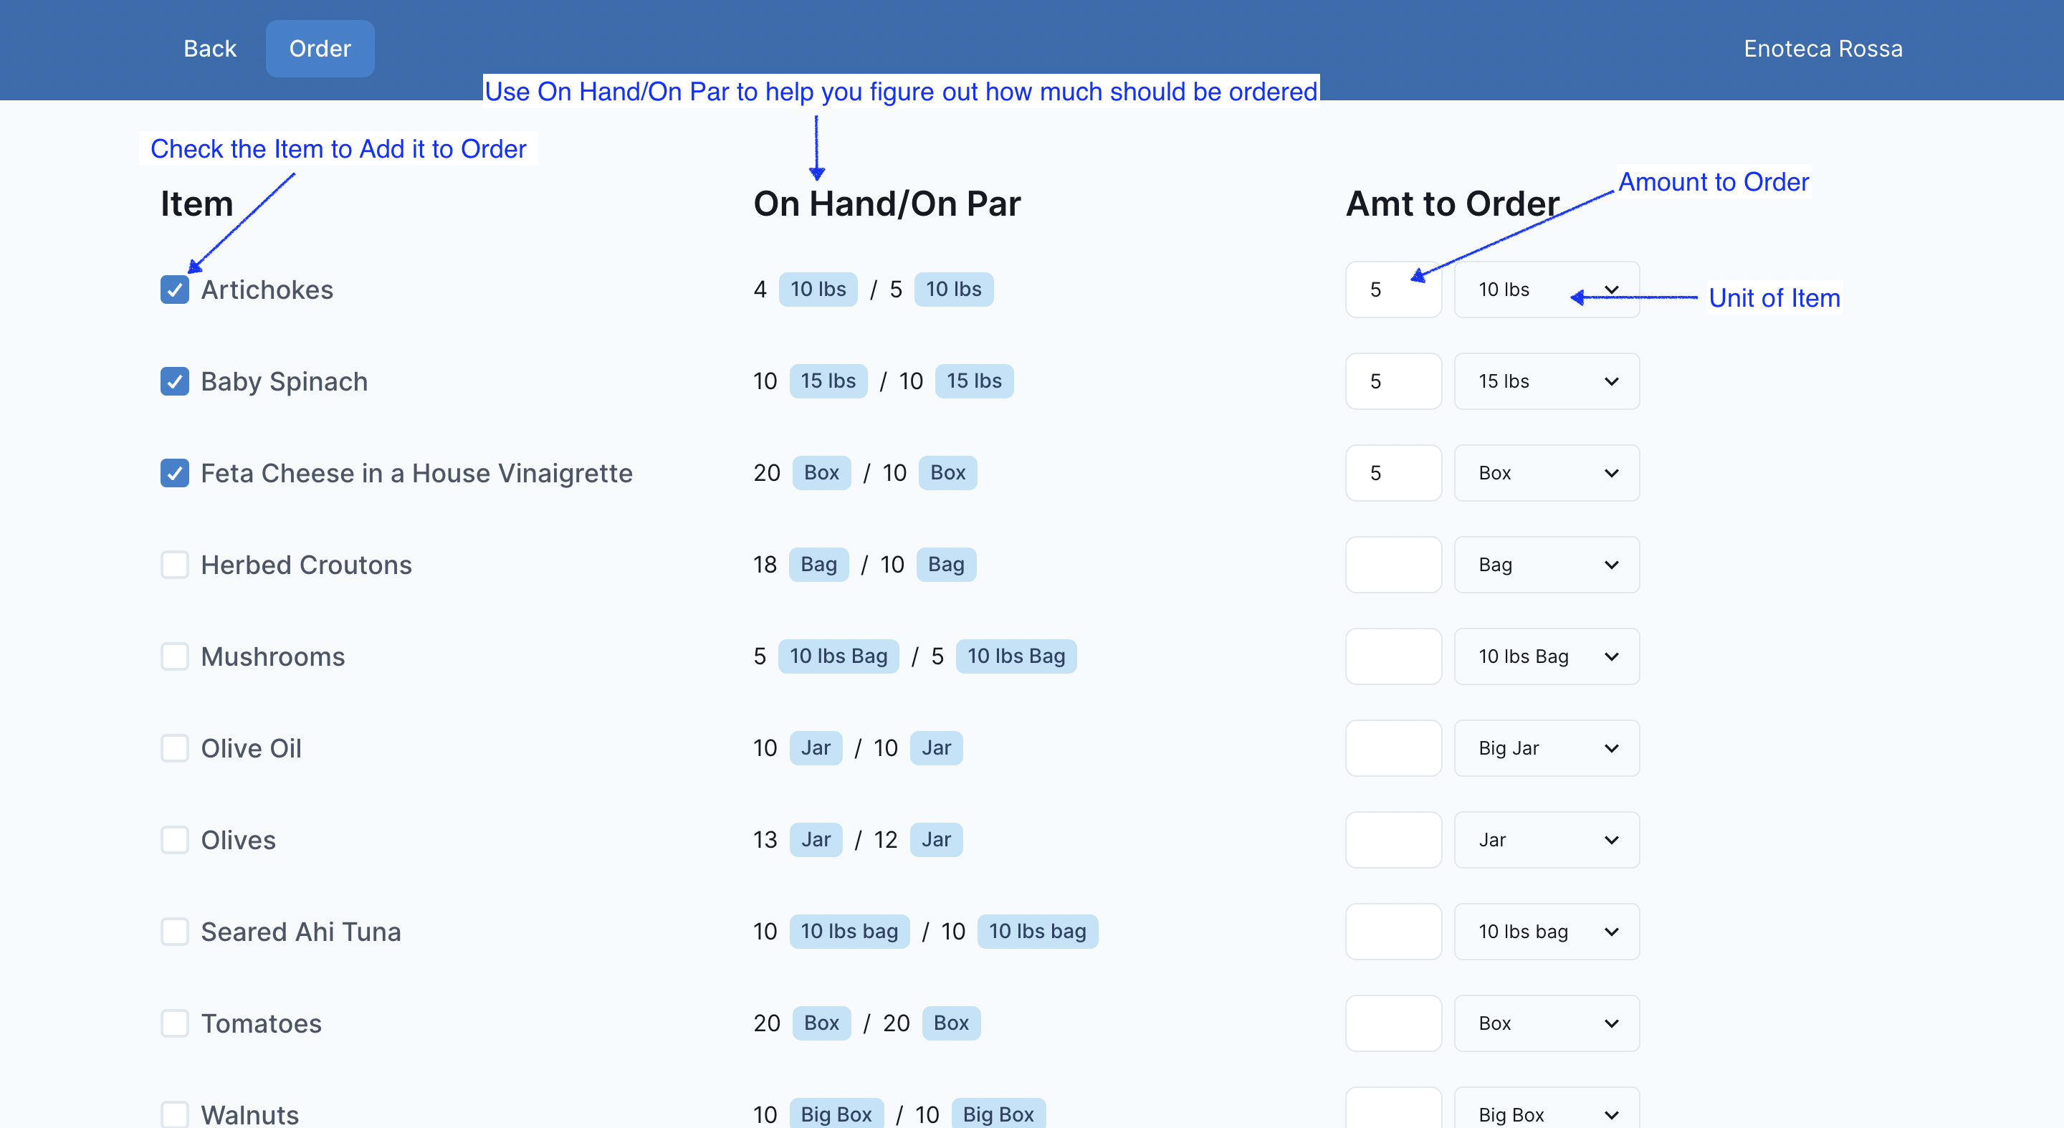The height and width of the screenshot is (1128, 2064).
Task: Expand the Baby Spinach 15 lbs dropdown
Action: tap(1546, 381)
